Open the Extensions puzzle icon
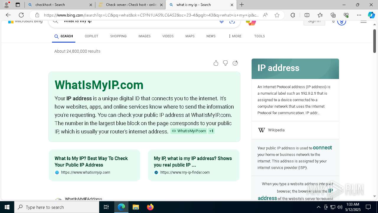 [293, 15]
